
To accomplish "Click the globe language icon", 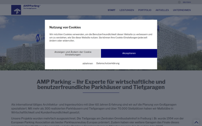I will coord(179,2).
